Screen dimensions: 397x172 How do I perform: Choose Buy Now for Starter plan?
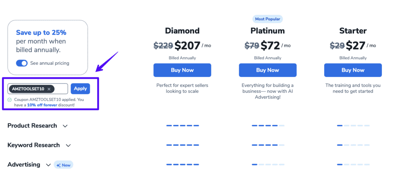(x=353, y=70)
